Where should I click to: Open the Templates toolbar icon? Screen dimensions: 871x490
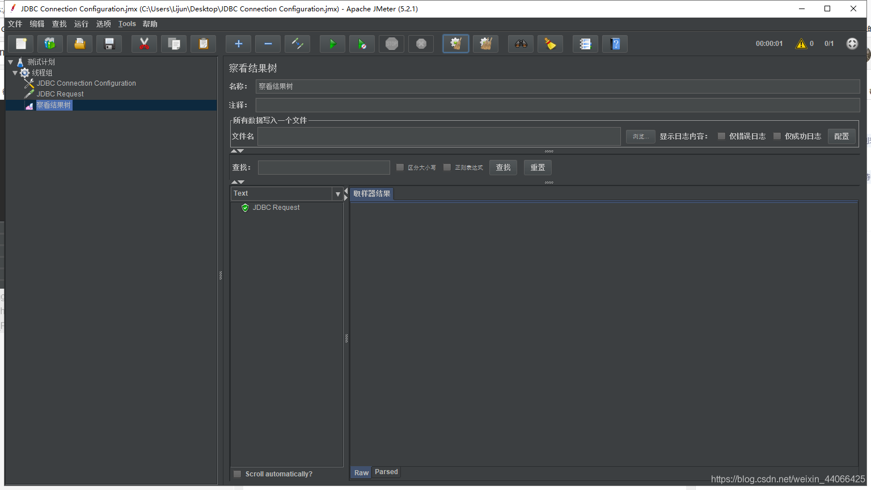point(50,44)
